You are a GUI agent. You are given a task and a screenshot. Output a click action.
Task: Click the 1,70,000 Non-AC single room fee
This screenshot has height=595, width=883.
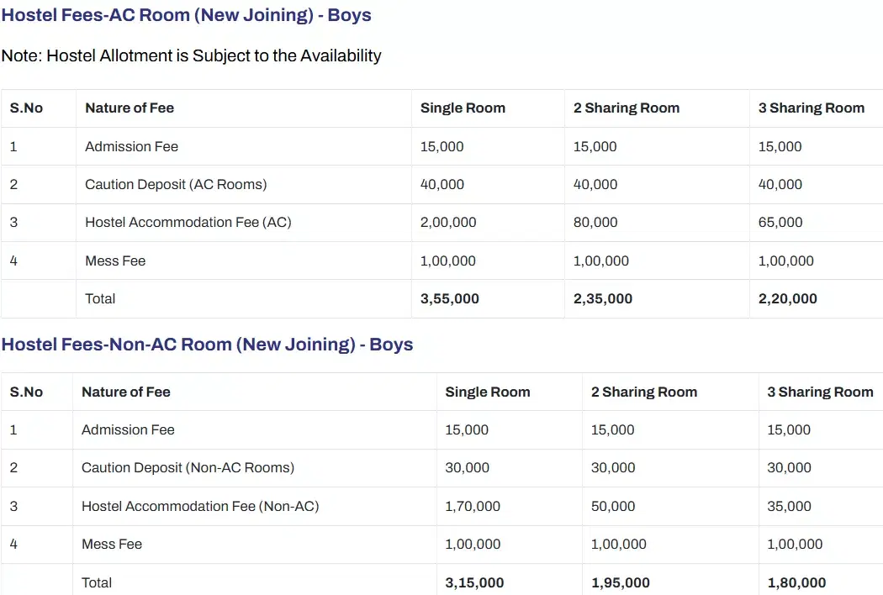(473, 506)
